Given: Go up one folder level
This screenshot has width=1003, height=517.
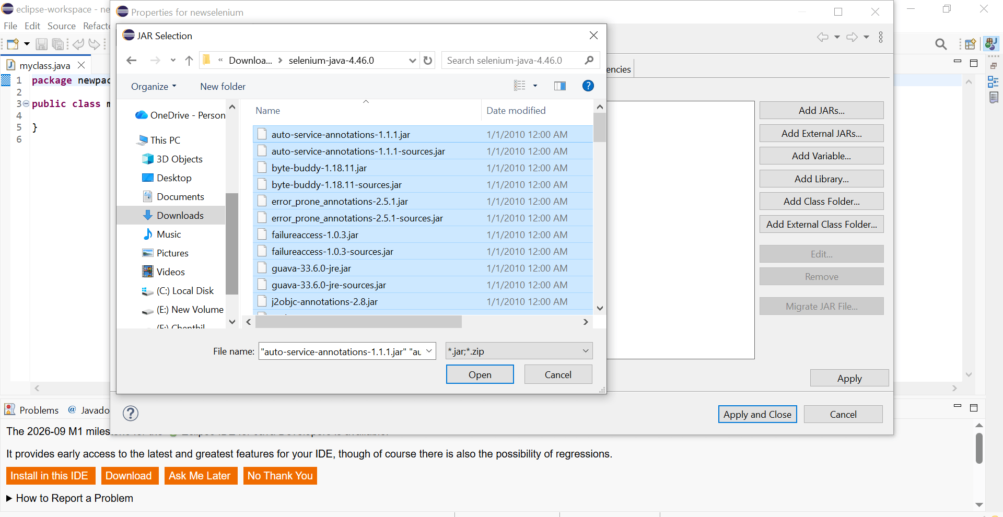Looking at the screenshot, I should [189, 61].
